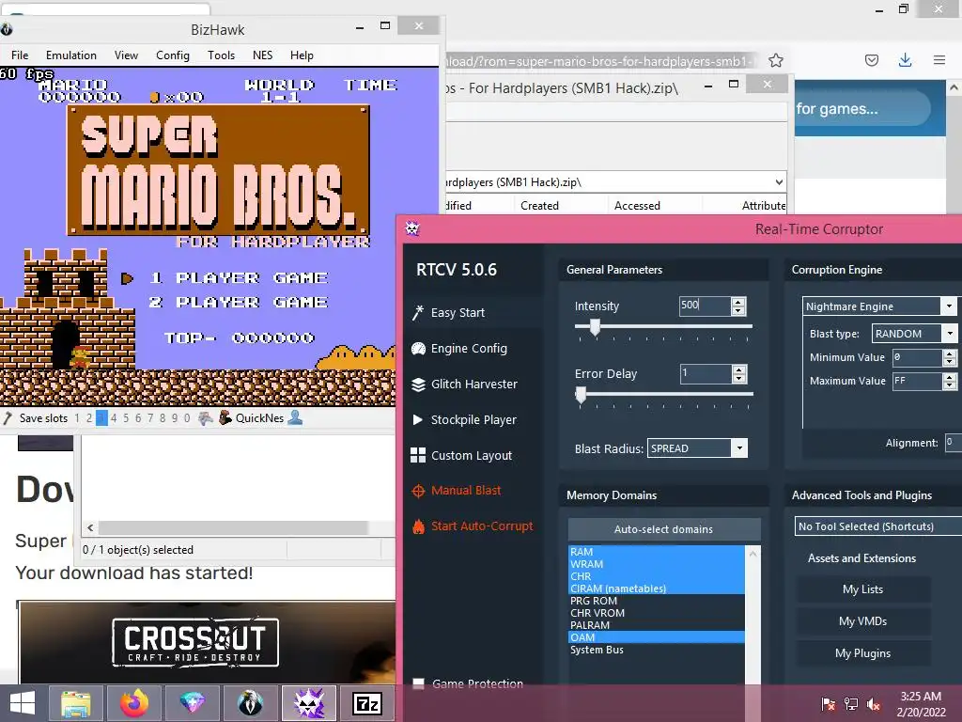
Task: Open Firefox downloads arrow icon
Action: pos(905,59)
